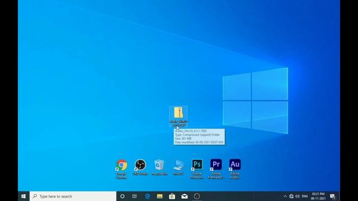Select the OBS Studio desktop shortcut
358x201 pixels.
click(x=140, y=167)
